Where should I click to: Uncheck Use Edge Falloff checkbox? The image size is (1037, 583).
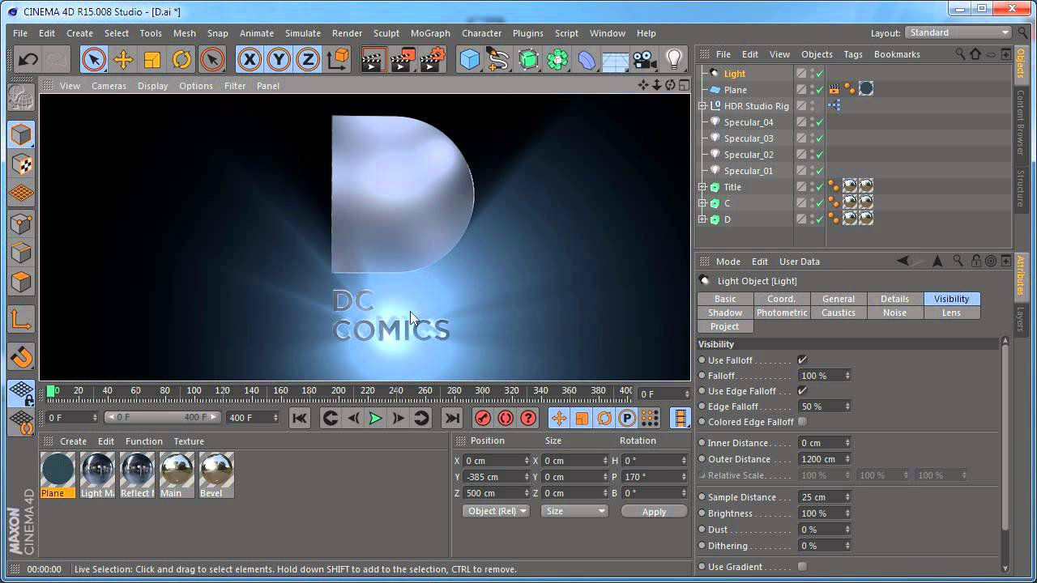pos(802,391)
